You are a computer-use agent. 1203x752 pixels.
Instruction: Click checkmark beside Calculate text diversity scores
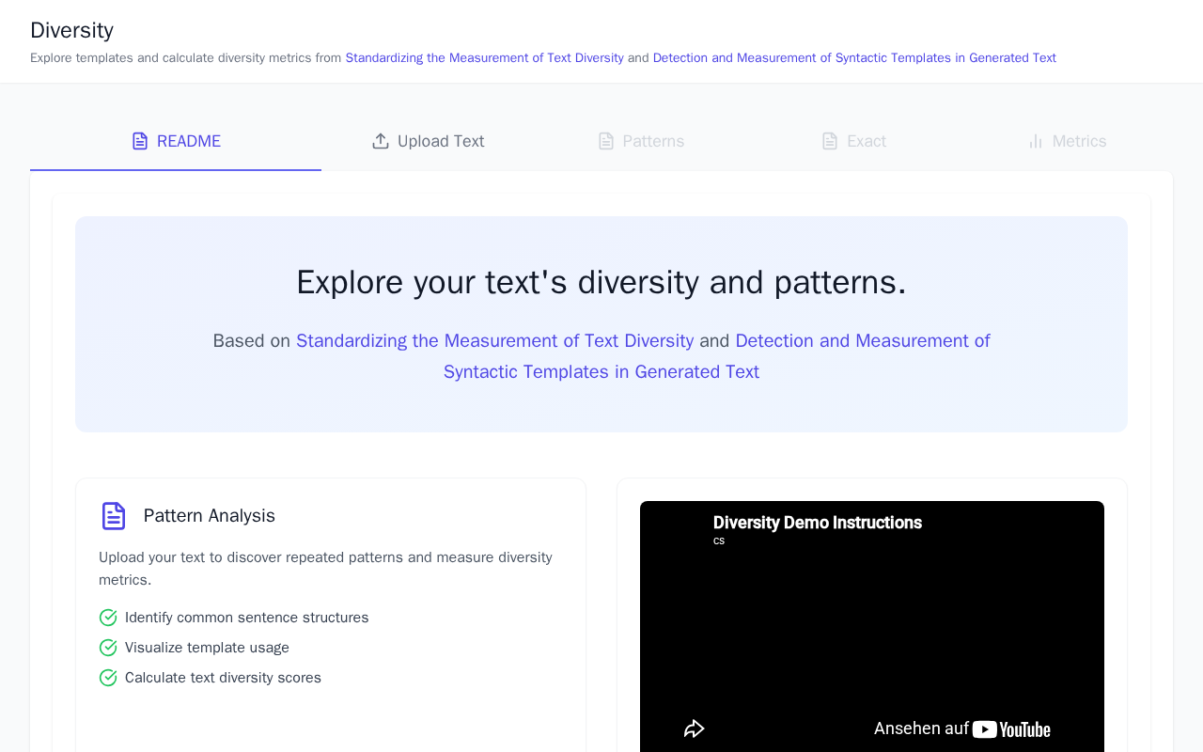pyautogui.click(x=108, y=678)
